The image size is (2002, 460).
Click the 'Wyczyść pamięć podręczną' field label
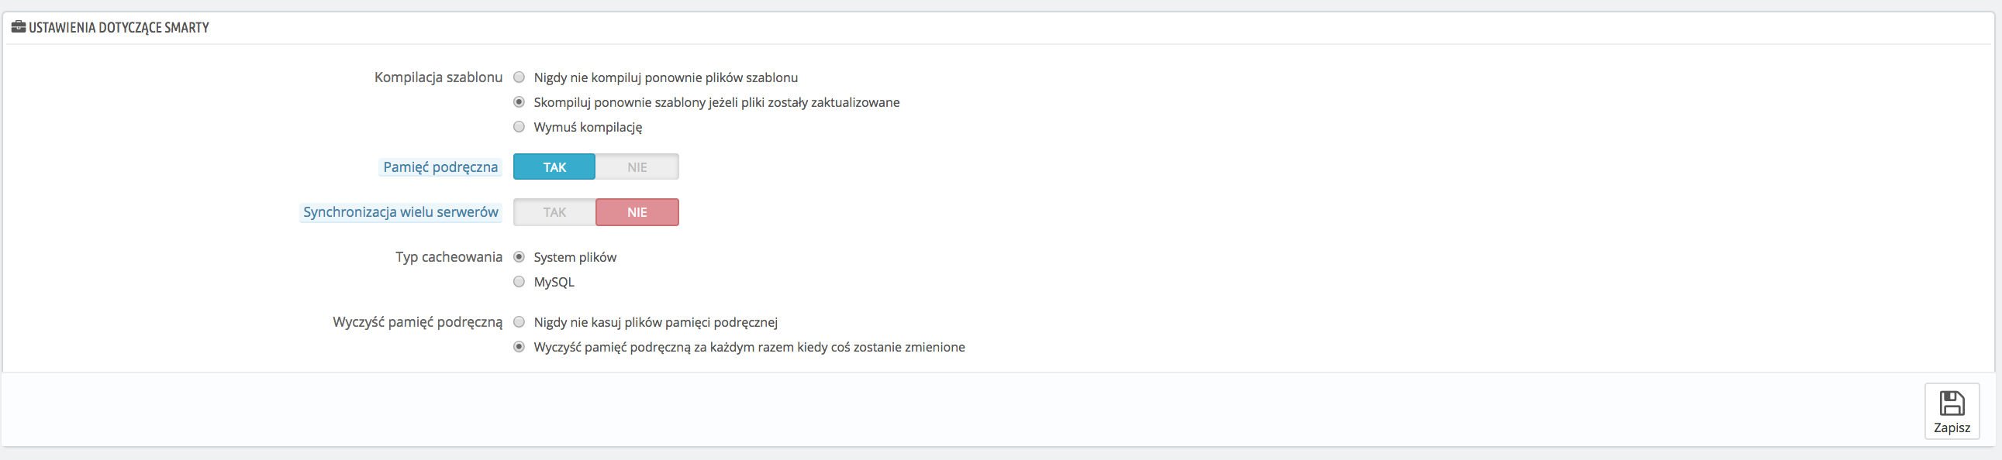[x=417, y=322]
